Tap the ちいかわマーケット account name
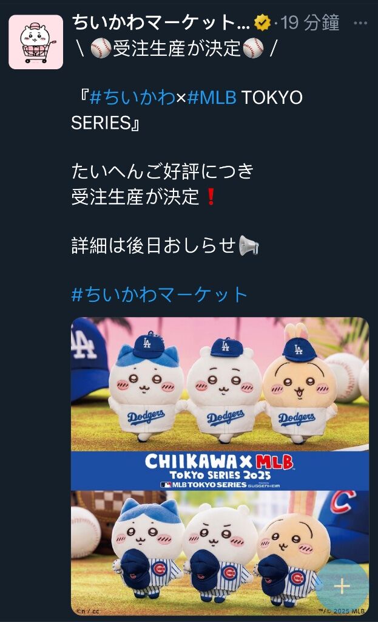Viewport: 378px width, 622px height. click(161, 22)
